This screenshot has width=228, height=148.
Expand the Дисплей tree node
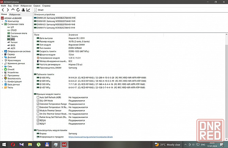click(2, 58)
